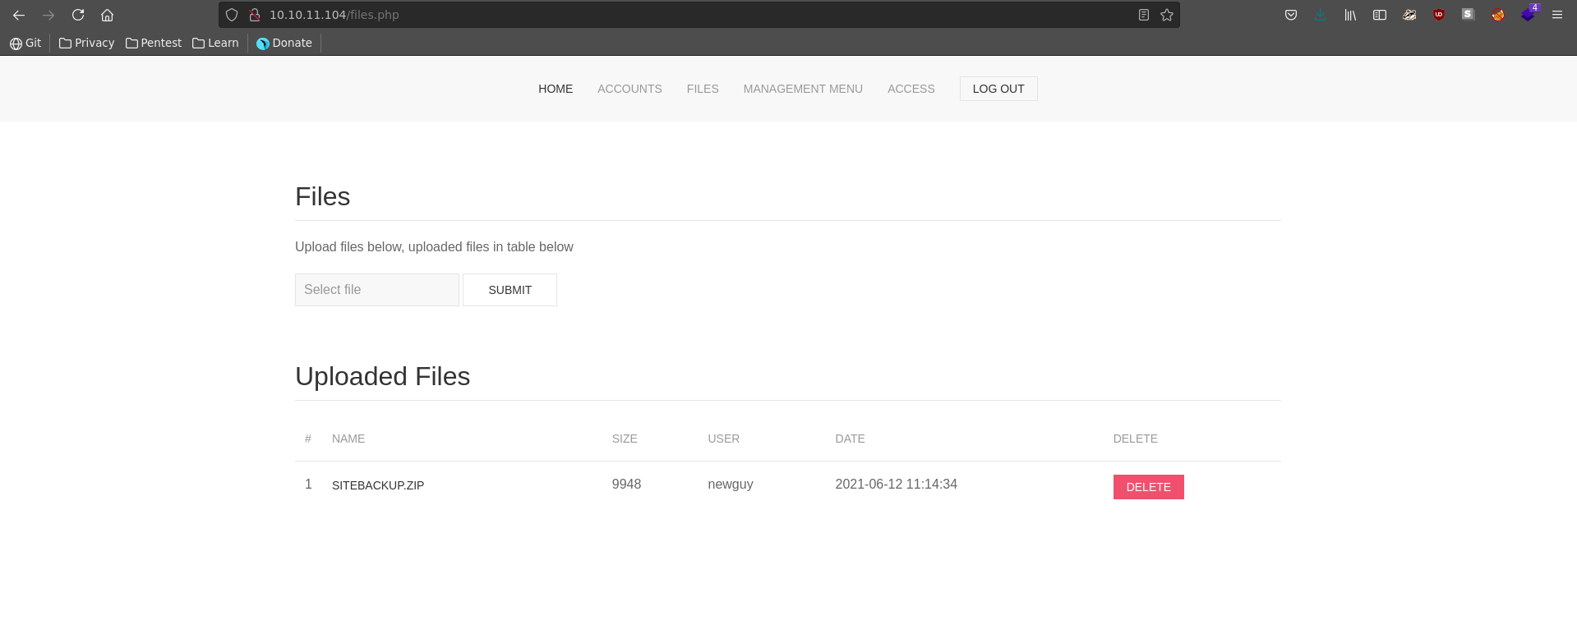Download the SITEBACKUP.ZIP file link
This screenshot has width=1577, height=634.
coord(378,485)
